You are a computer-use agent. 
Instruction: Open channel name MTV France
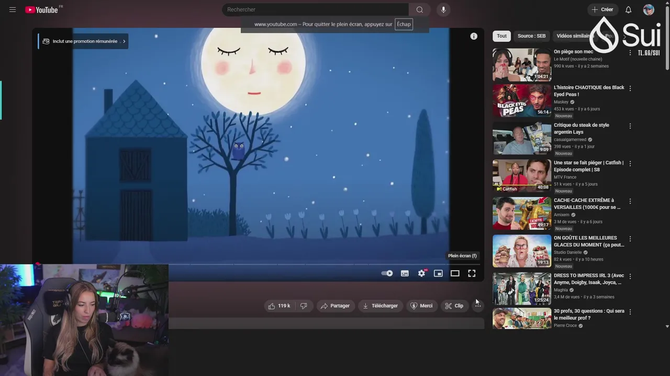click(565, 177)
